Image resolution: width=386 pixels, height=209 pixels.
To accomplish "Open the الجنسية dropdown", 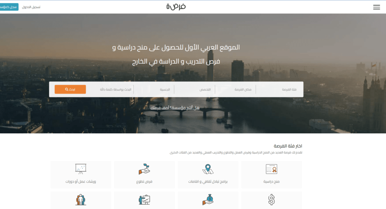I will 155,90.
